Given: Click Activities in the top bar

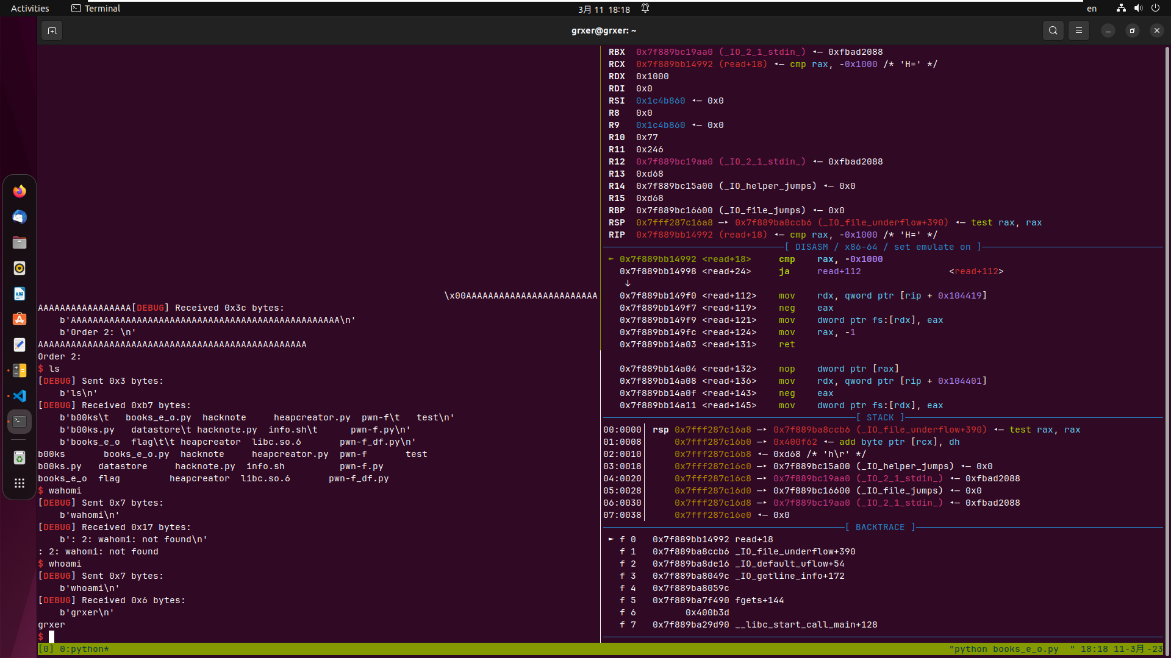Looking at the screenshot, I should tap(30, 9).
